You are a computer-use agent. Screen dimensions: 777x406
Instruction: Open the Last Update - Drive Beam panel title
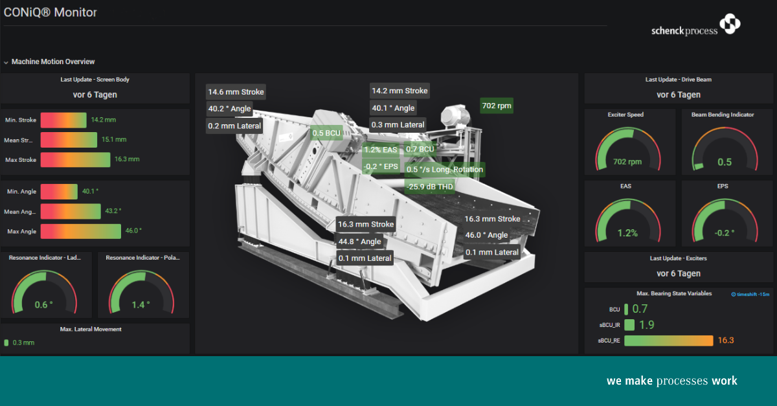(x=678, y=80)
